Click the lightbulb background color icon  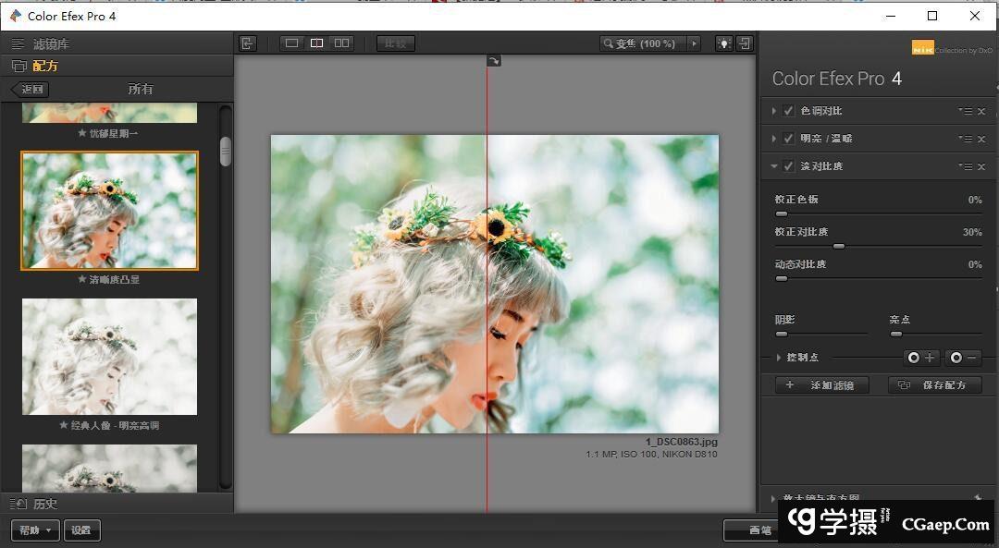(x=722, y=43)
